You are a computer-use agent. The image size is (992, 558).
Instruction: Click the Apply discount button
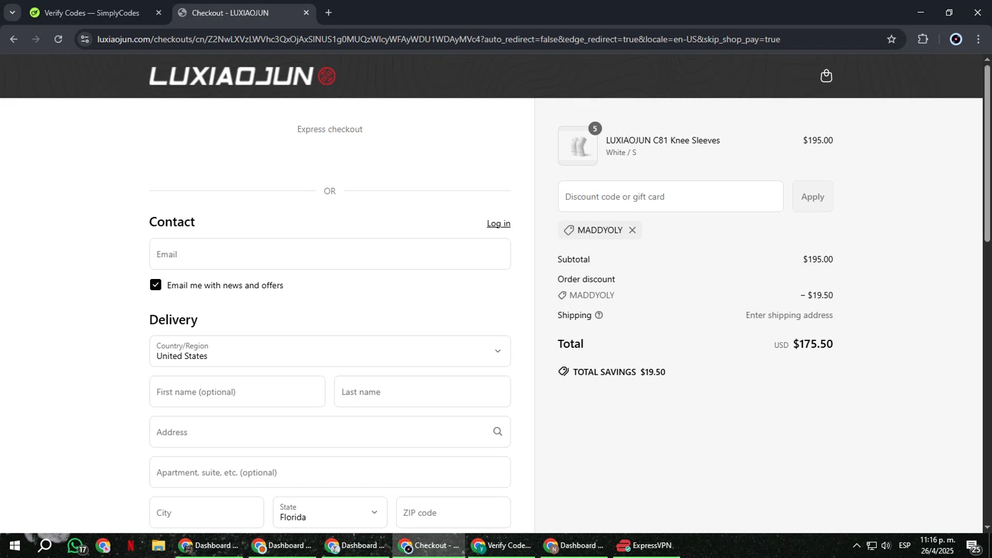click(813, 196)
